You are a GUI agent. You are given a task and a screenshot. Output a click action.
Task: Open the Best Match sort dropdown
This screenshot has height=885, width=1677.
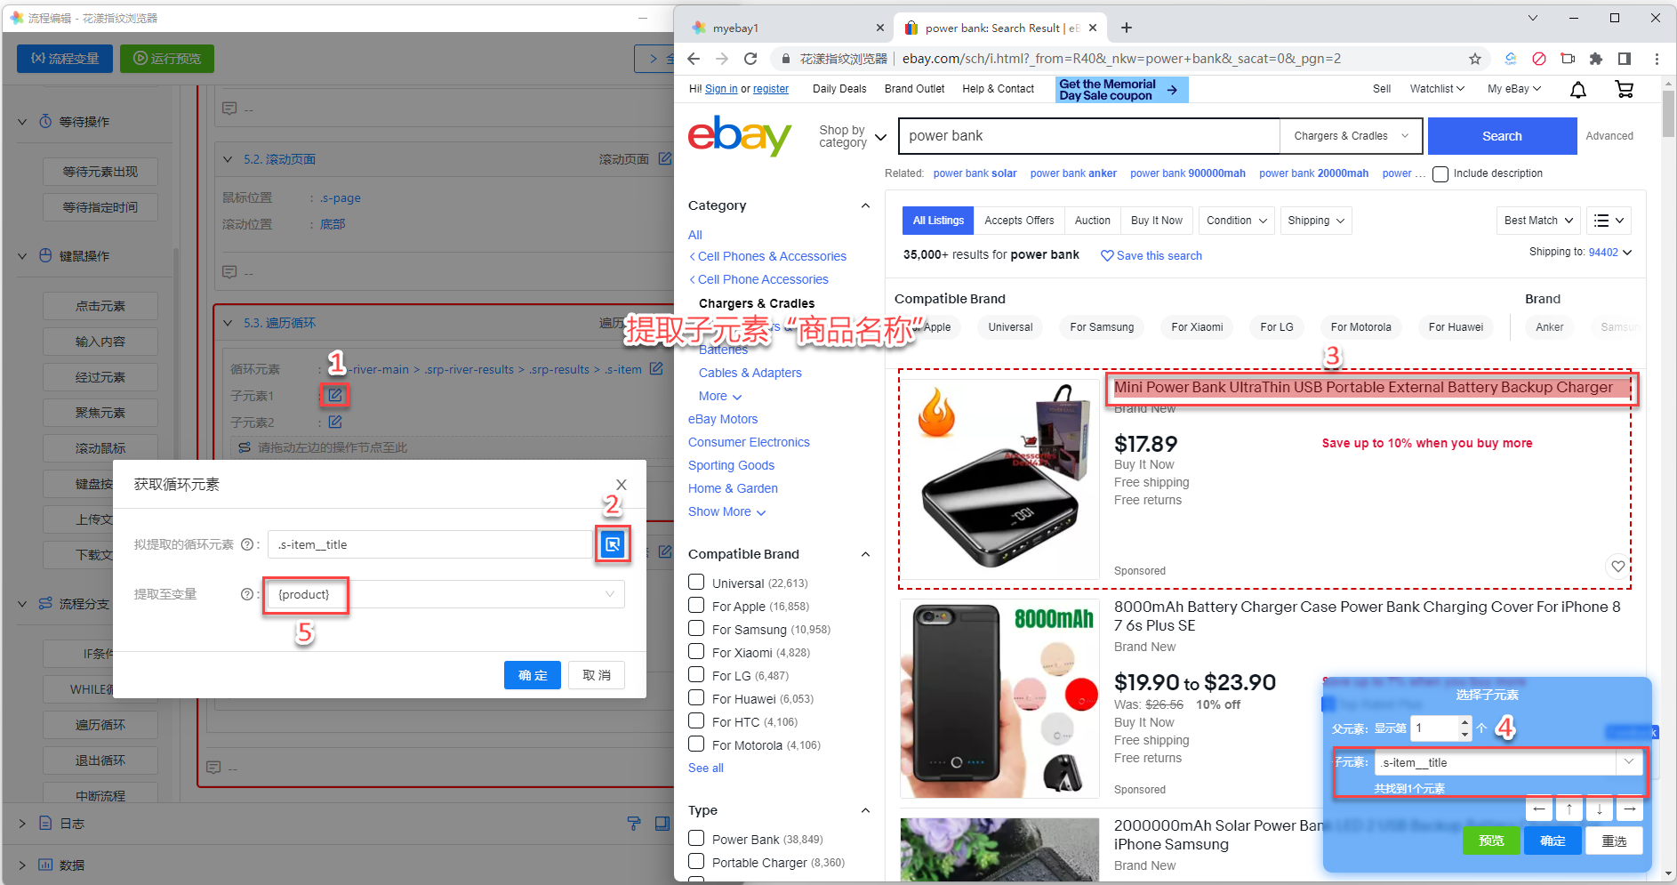[1538, 221]
